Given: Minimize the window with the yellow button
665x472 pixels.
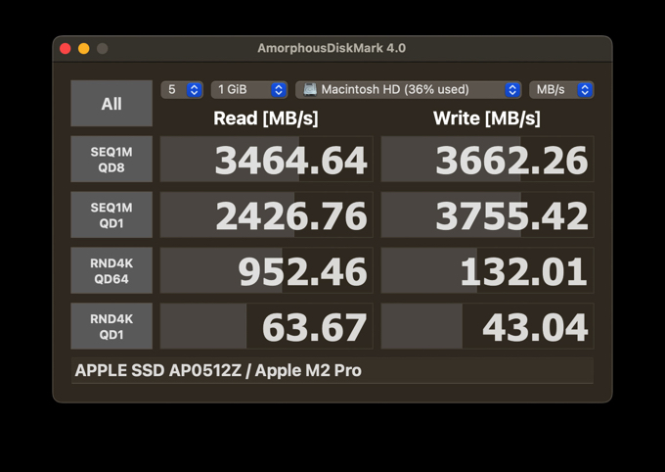Looking at the screenshot, I should point(84,48).
